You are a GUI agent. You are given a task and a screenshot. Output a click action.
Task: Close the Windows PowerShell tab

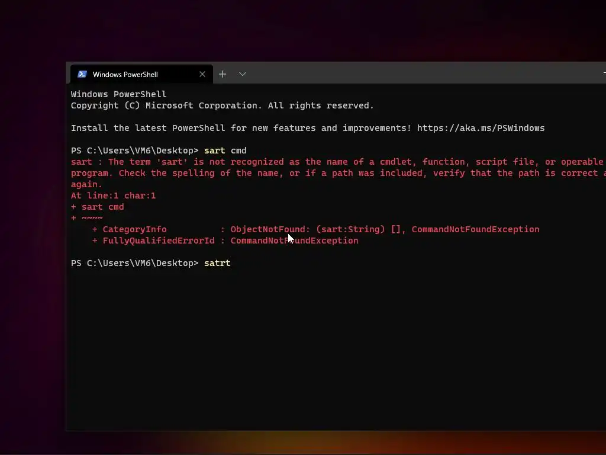[202, 74]
